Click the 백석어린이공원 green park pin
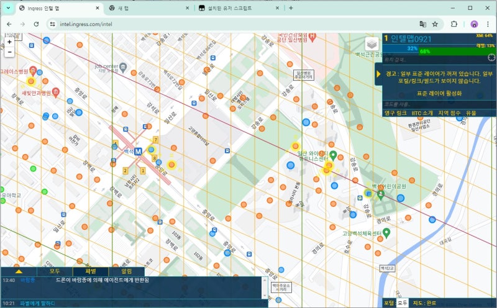 tap(381, 194)
